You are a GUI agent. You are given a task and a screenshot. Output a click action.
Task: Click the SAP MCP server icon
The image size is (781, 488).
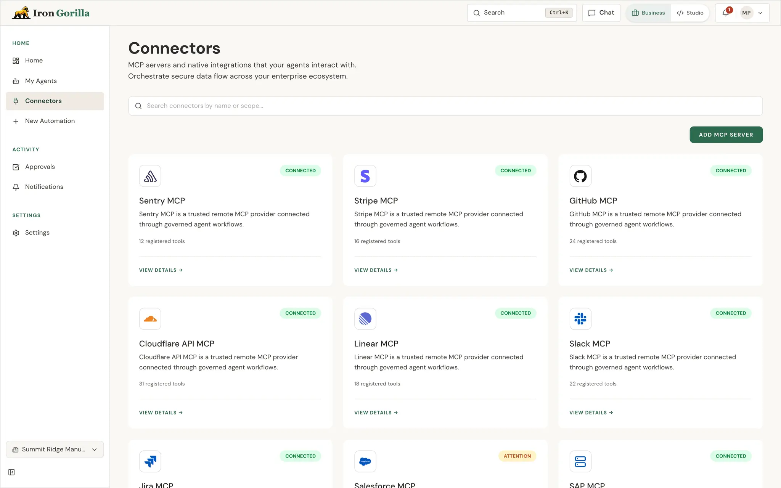(580, 461)
